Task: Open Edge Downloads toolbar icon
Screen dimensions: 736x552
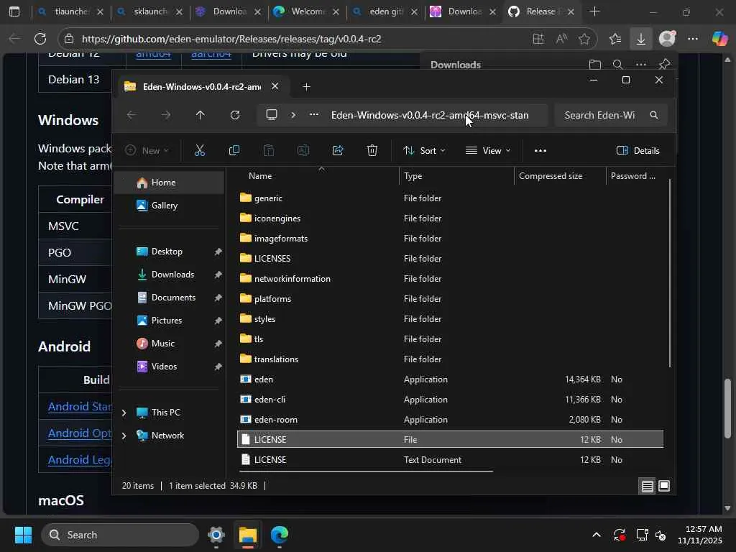Action: click(640, 39)
